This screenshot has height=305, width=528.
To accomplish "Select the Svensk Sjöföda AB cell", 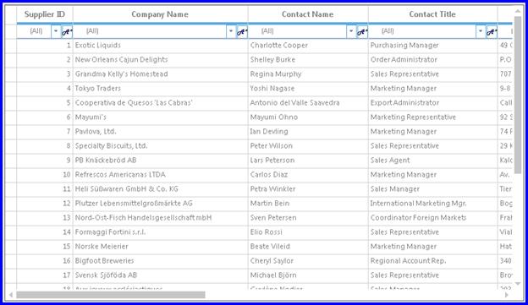I will 160,275.
